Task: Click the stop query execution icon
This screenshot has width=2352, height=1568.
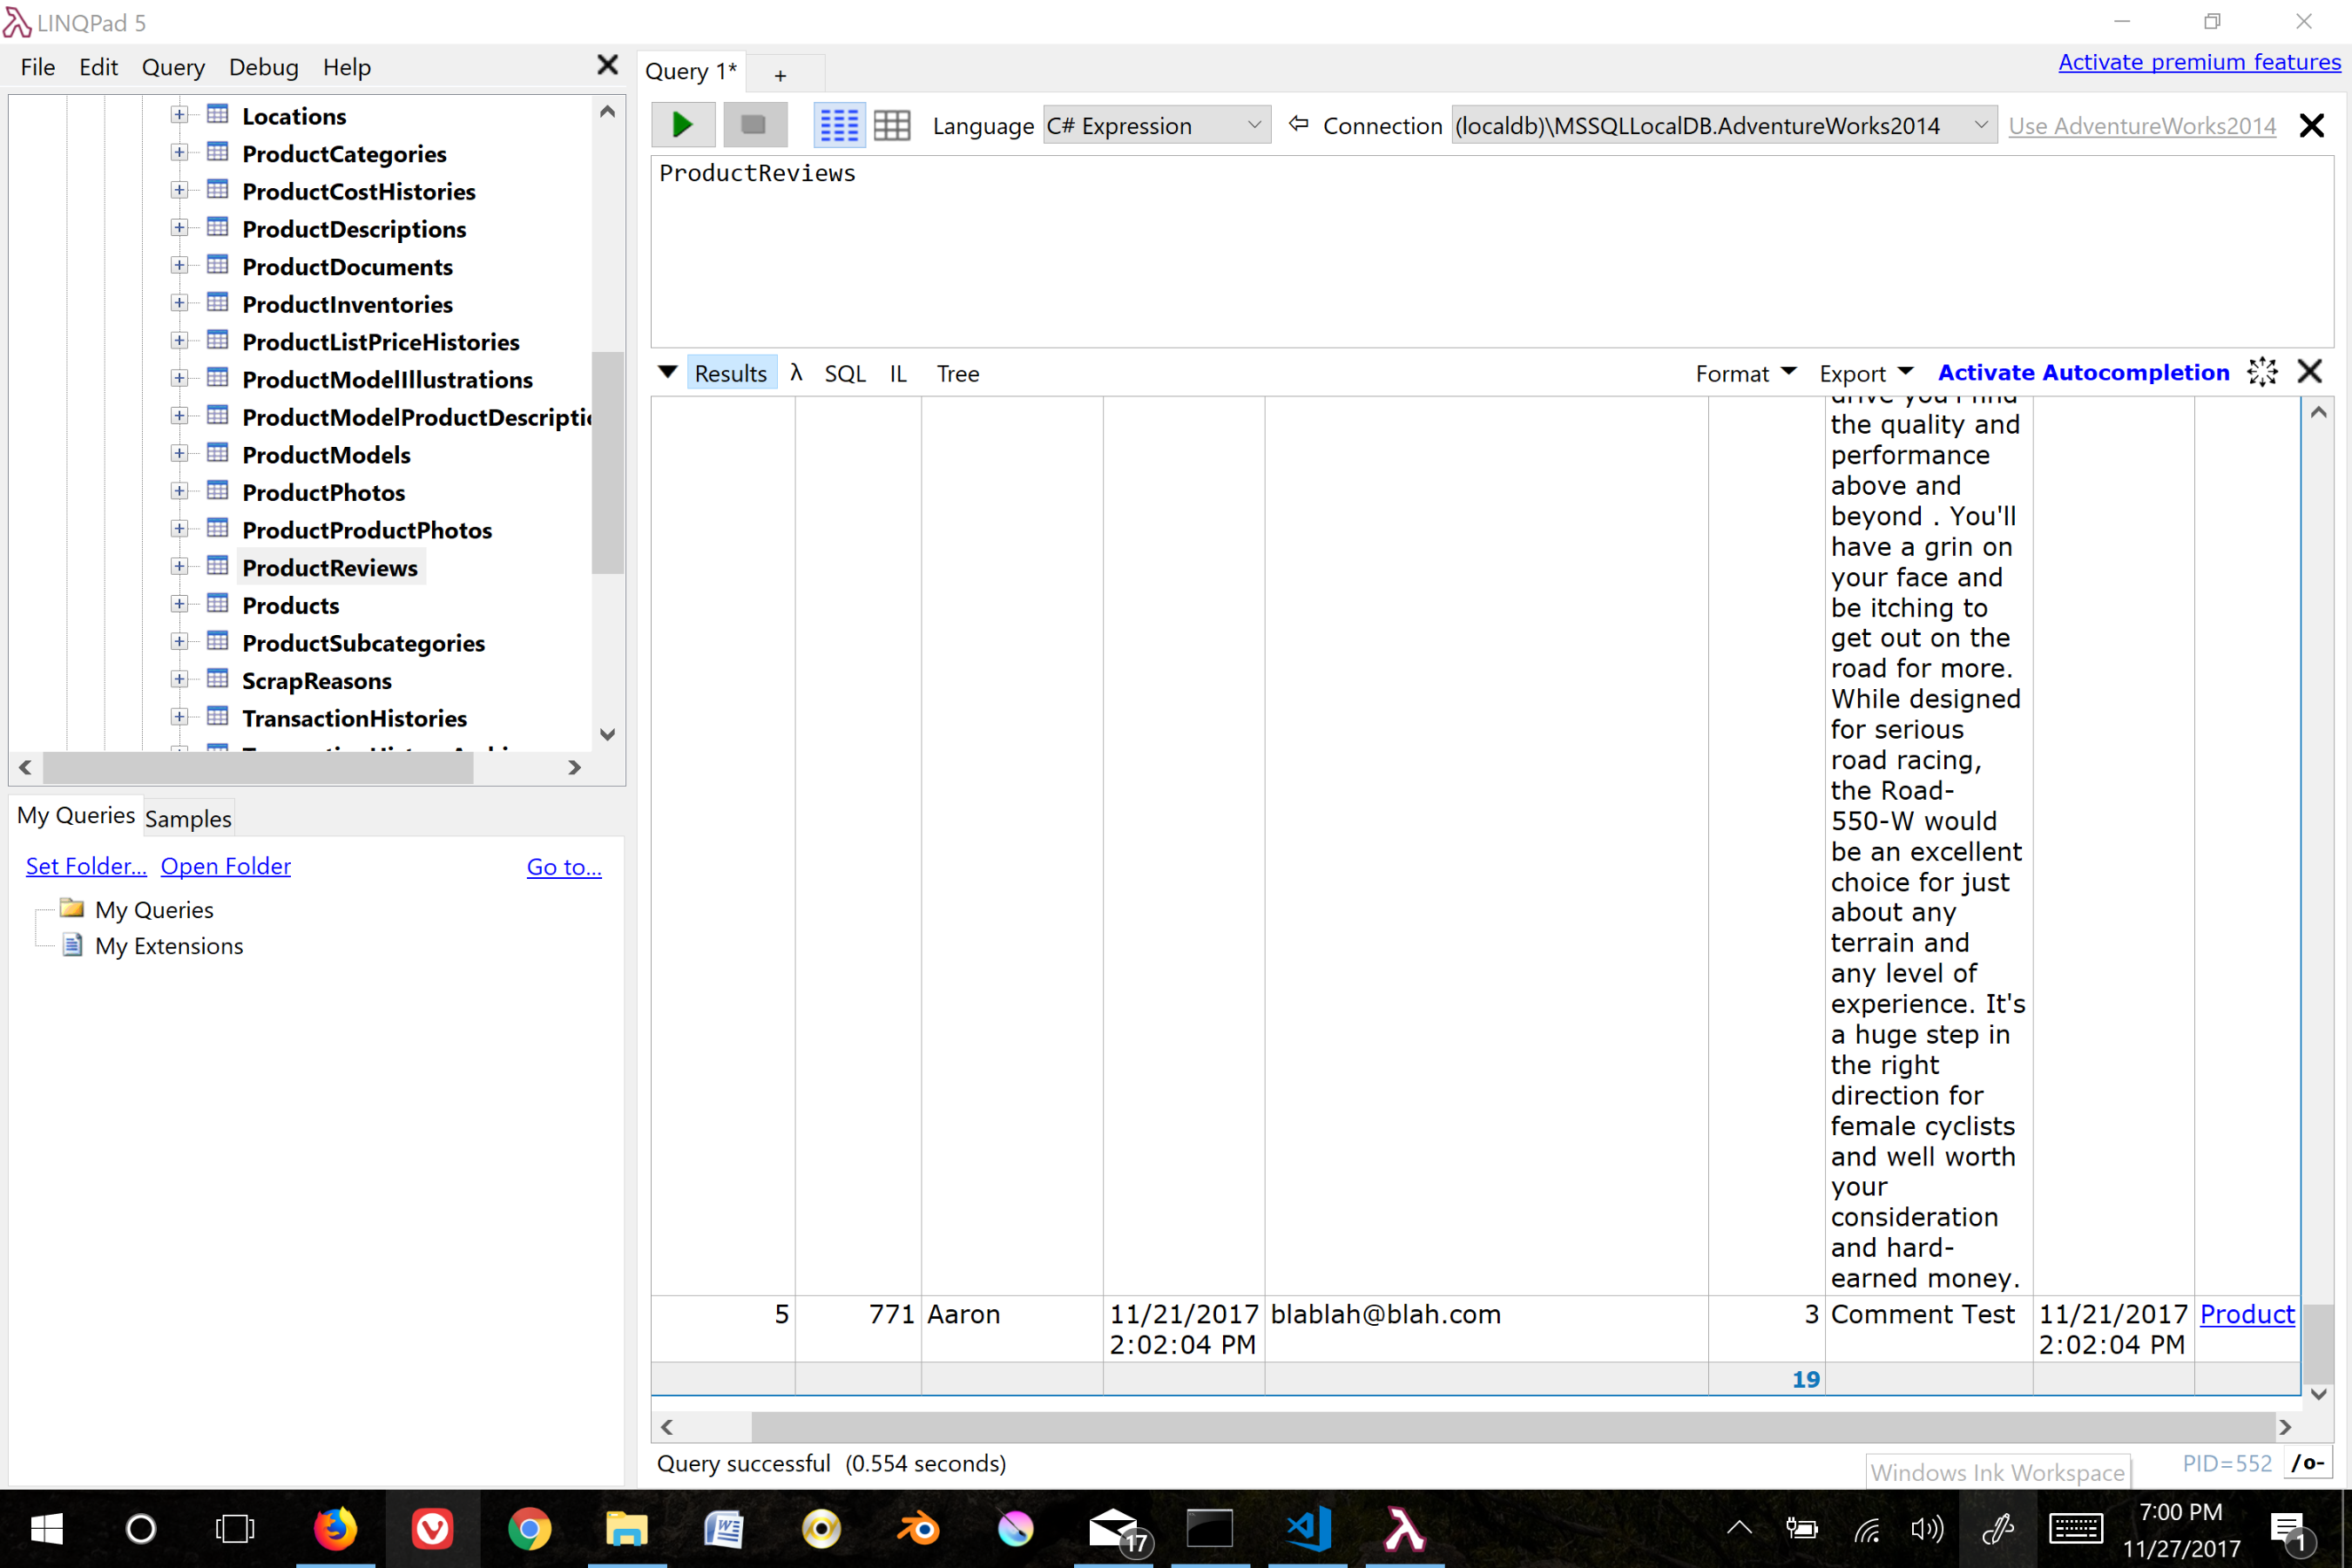Action: pyautogui.click(x=754, y=124)
